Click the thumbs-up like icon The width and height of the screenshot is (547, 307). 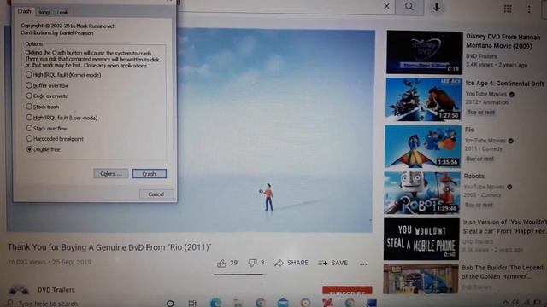pyautogui.click(x=221, y=264)
